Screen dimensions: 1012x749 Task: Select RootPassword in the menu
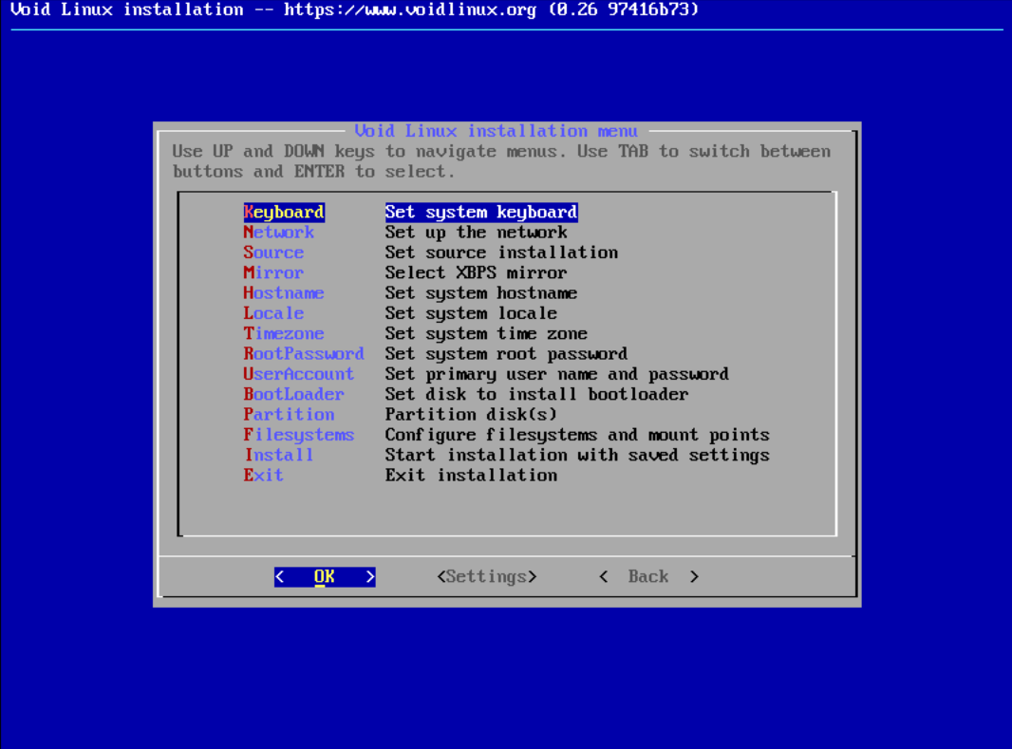coord(304,354)
